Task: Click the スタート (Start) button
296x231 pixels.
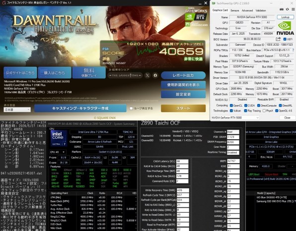Action: pyautogui.click(x=183, y=109)
